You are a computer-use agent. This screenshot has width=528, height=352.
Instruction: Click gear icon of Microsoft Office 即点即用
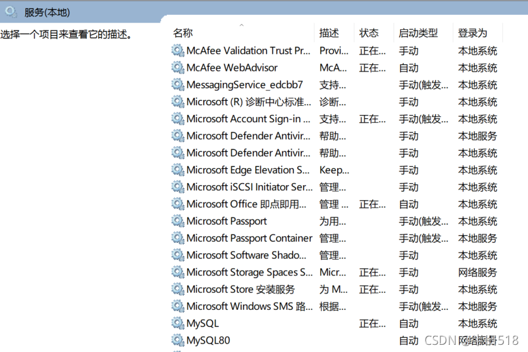(178, 204)
